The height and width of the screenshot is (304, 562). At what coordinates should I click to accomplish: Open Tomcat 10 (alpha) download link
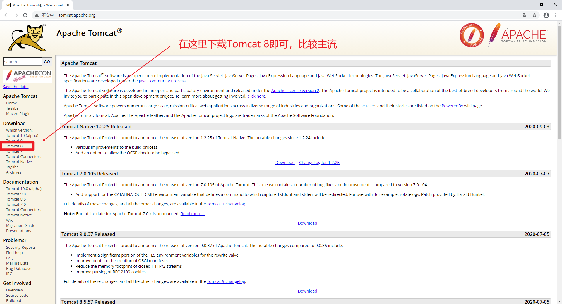point(22,135)
